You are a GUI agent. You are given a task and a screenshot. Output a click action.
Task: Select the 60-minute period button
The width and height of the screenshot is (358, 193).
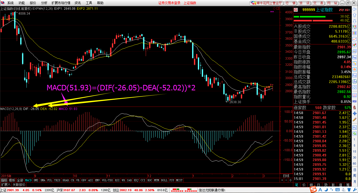[x=355, y=164]
